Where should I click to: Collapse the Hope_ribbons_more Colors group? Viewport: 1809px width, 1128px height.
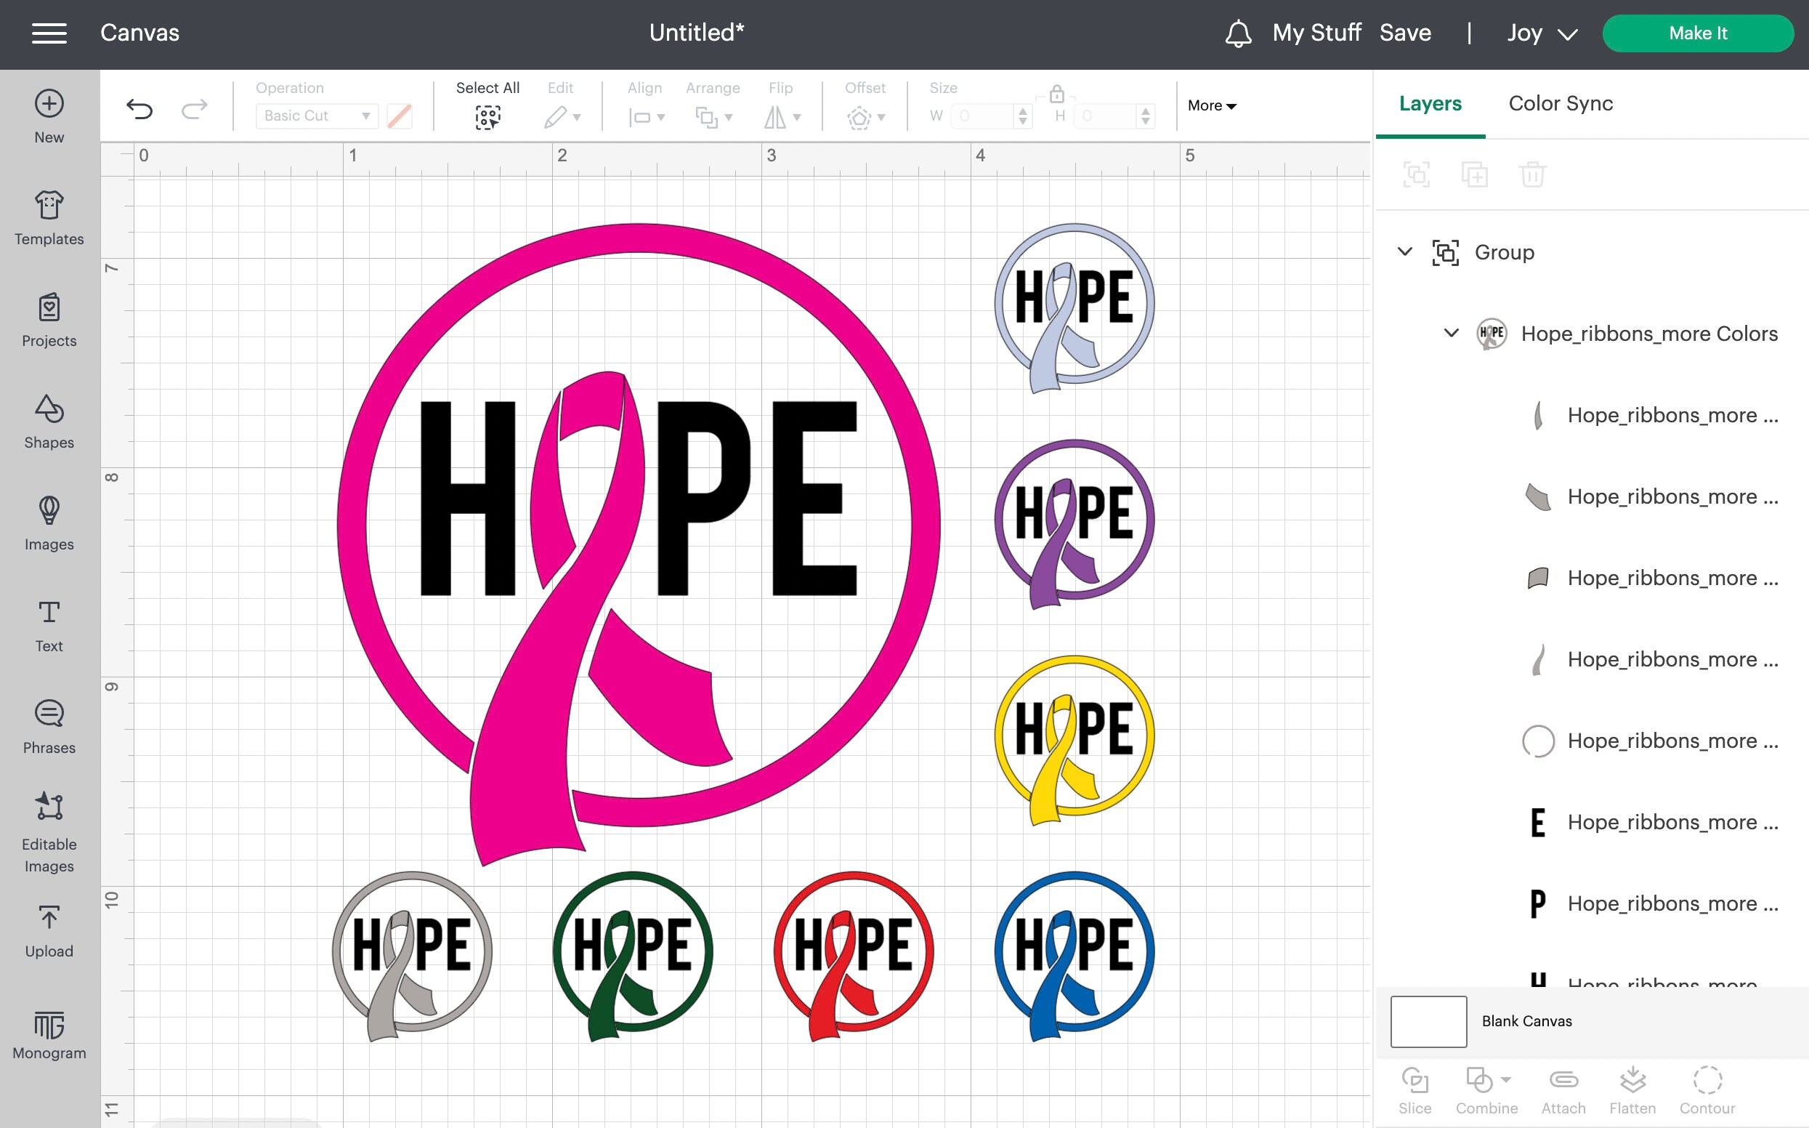pyautogui.click(x=1452, y=334)
